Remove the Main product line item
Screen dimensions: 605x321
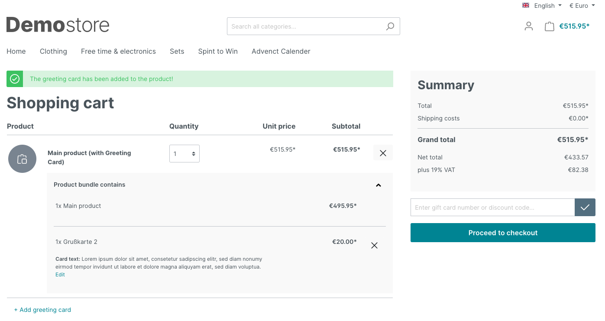pyautogui.click(x=383, y=153)
